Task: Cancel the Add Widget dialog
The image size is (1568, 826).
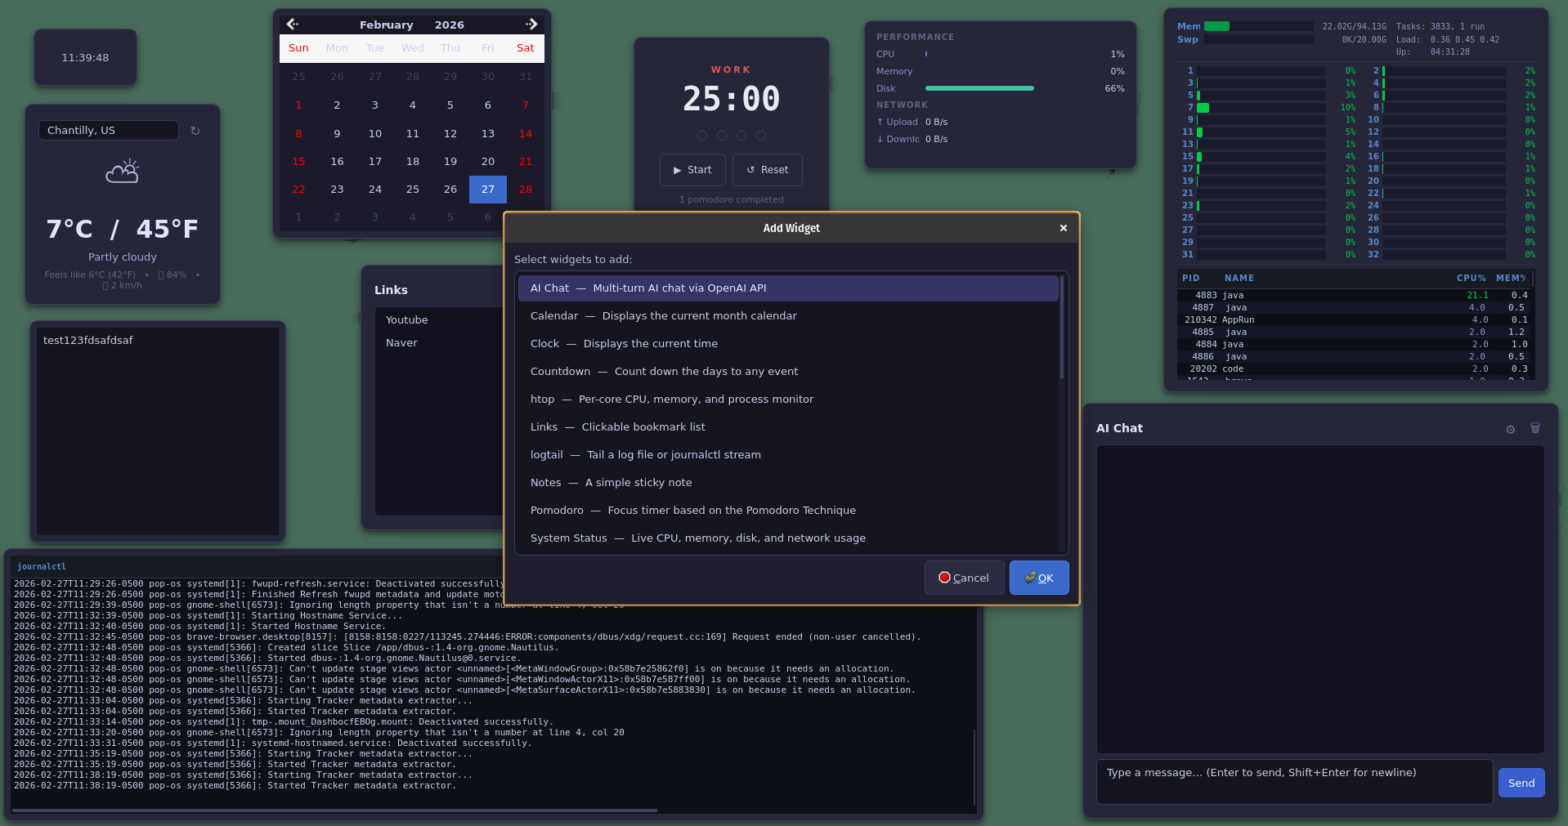Action: 964,578
